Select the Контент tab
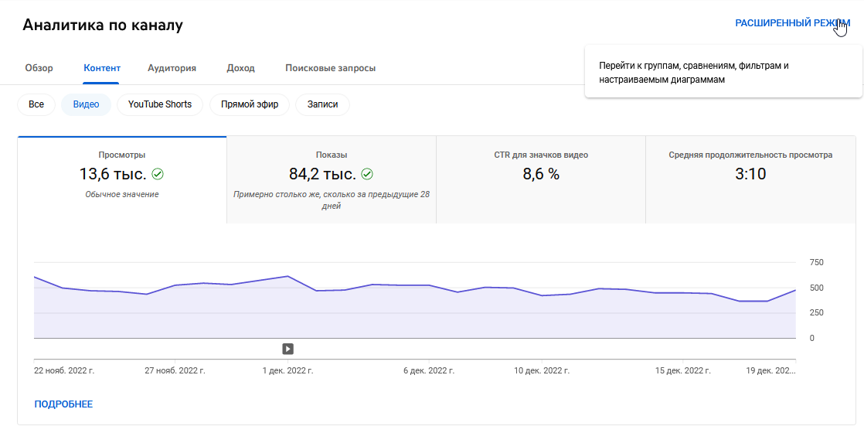This screenshot has width=864, height=433. 102,68
